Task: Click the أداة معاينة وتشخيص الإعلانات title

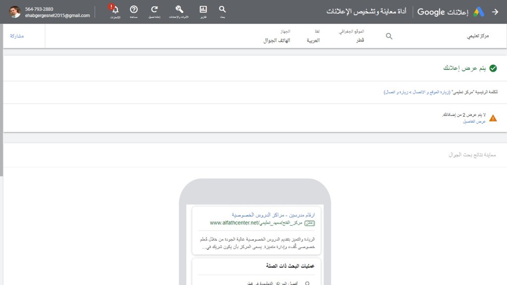Action: coord(366,12)
